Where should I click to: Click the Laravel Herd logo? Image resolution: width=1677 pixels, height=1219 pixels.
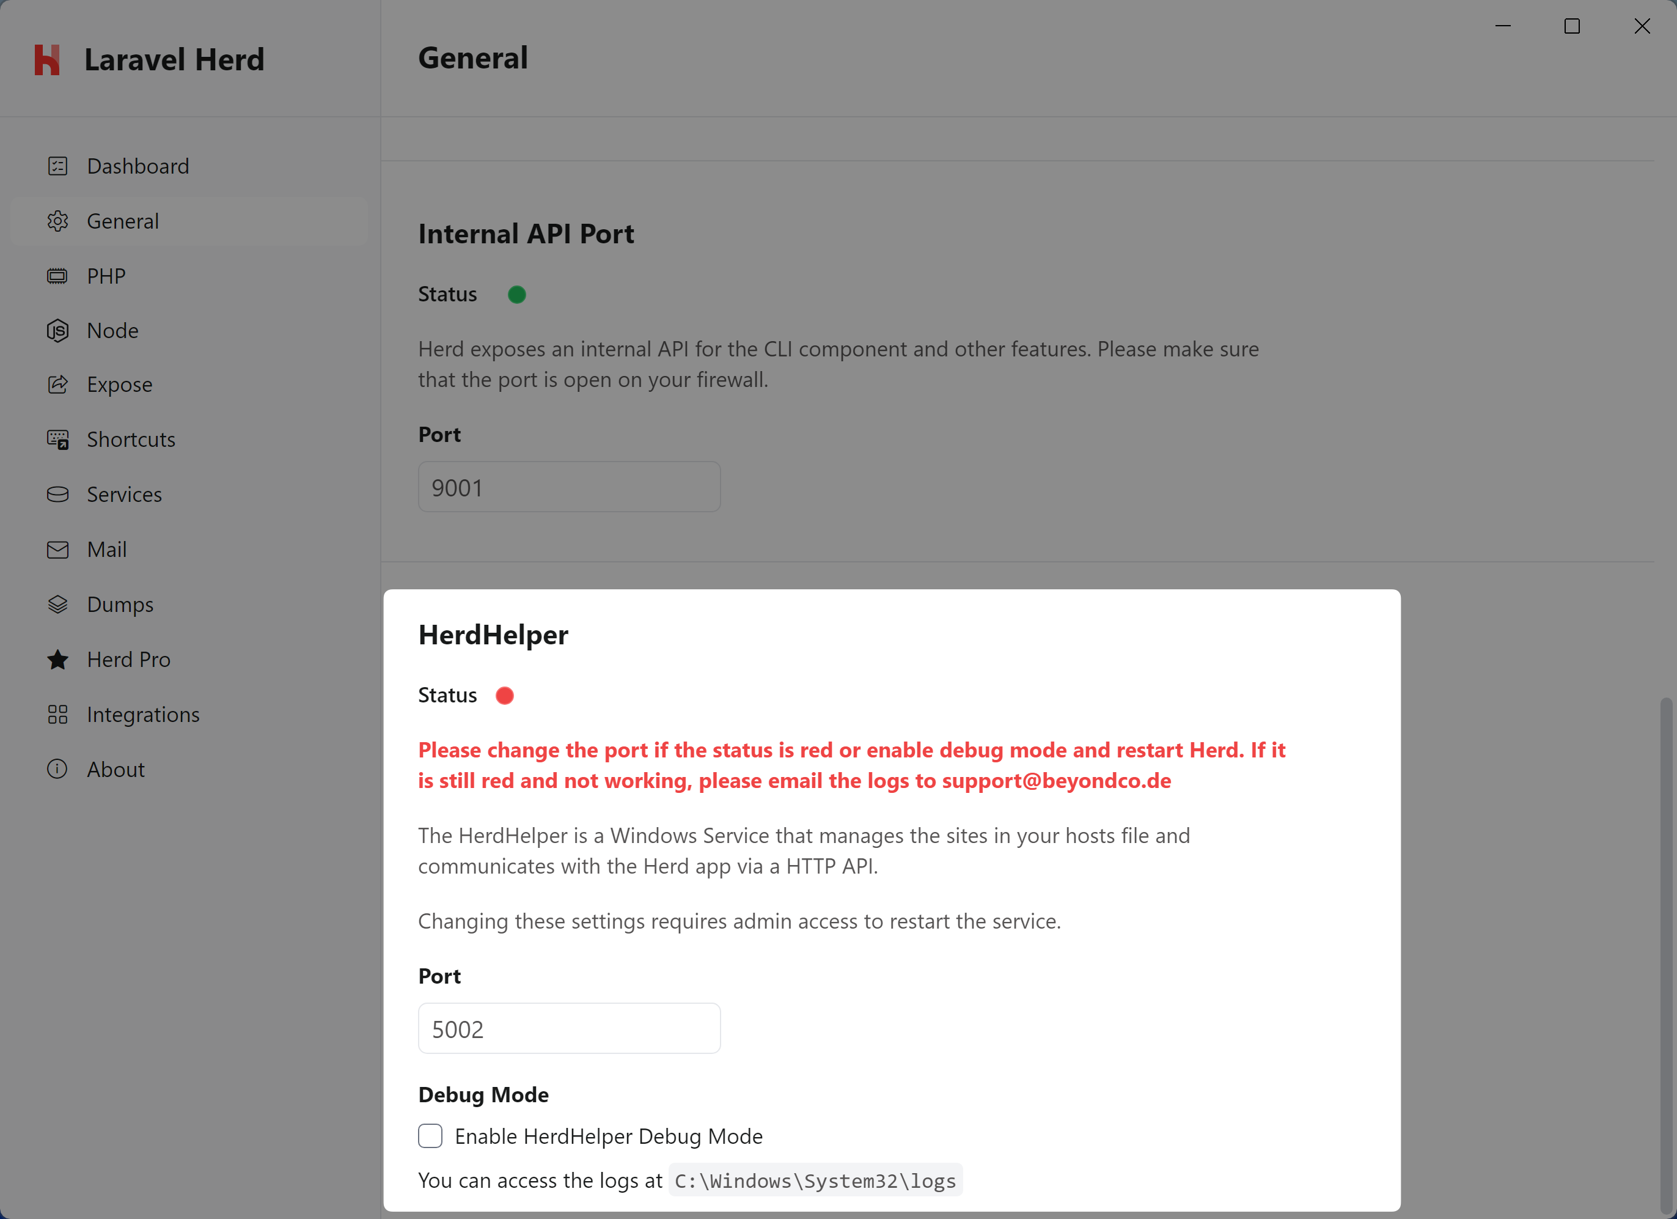click(47, 60)
